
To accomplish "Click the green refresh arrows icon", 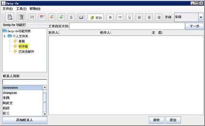I will 71,17.
